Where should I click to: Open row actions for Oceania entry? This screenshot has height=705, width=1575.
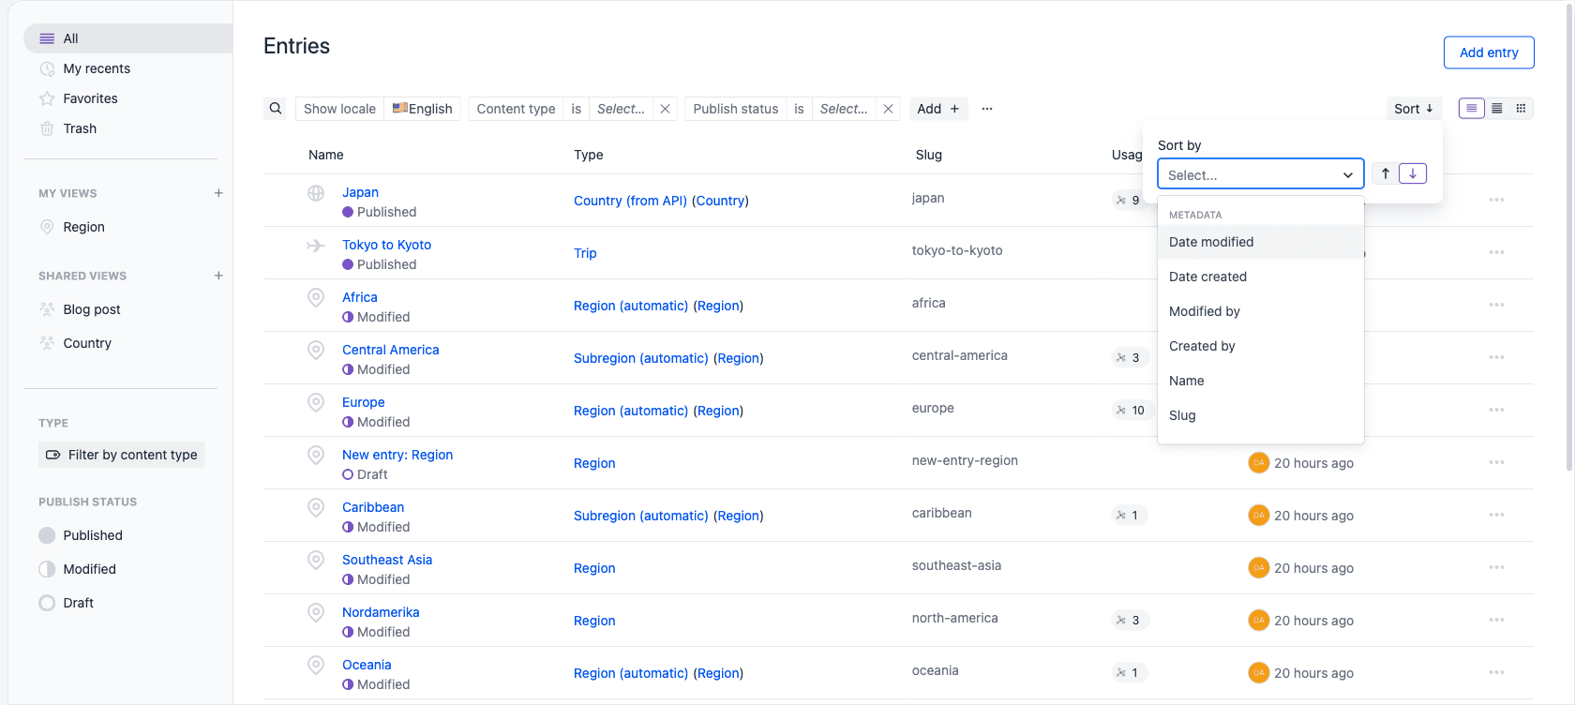(x=1496, y=672)
